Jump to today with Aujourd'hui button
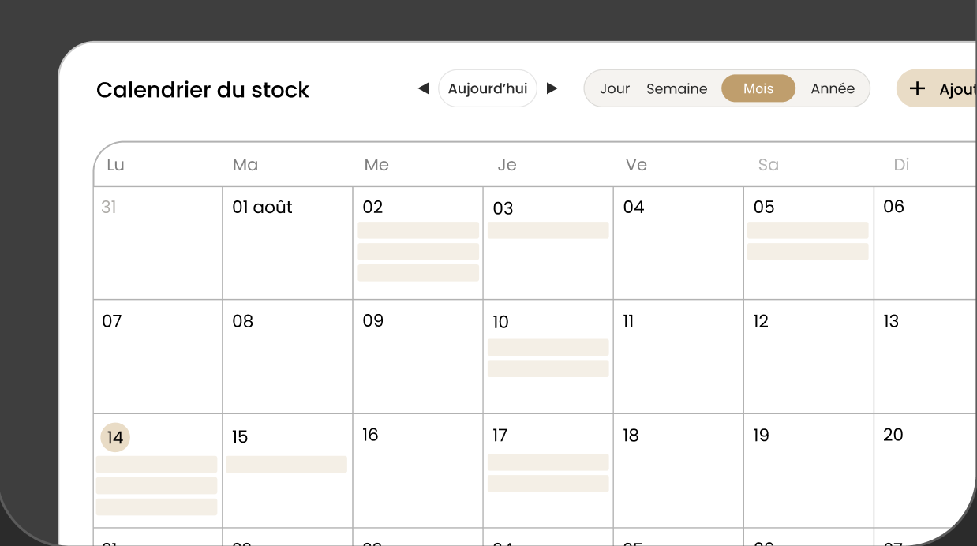Screen dimensions: 977x546 point(488,88)
